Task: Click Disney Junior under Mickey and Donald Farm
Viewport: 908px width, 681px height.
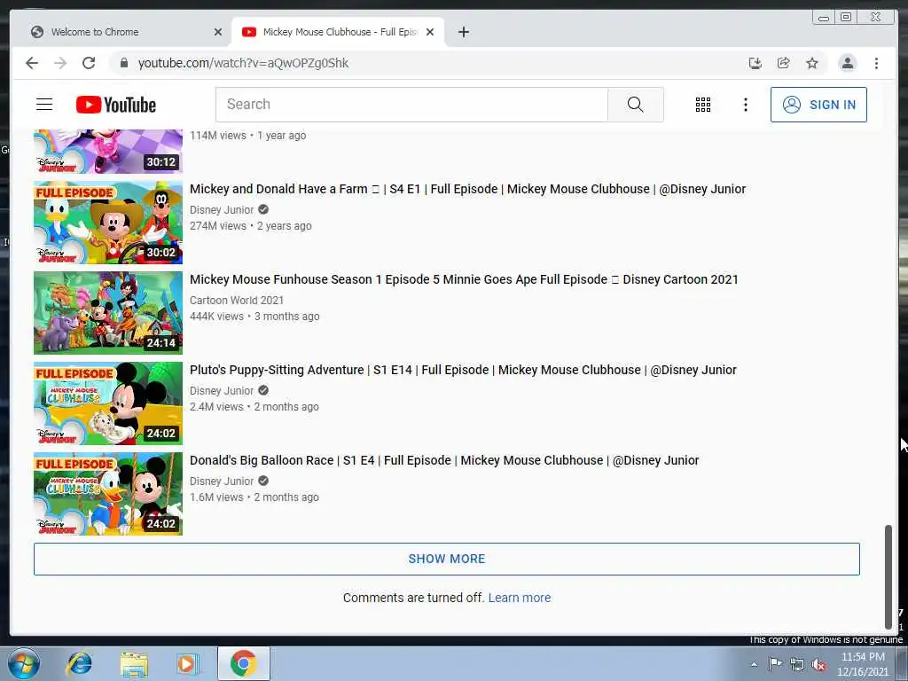Action: click(221, 209)
